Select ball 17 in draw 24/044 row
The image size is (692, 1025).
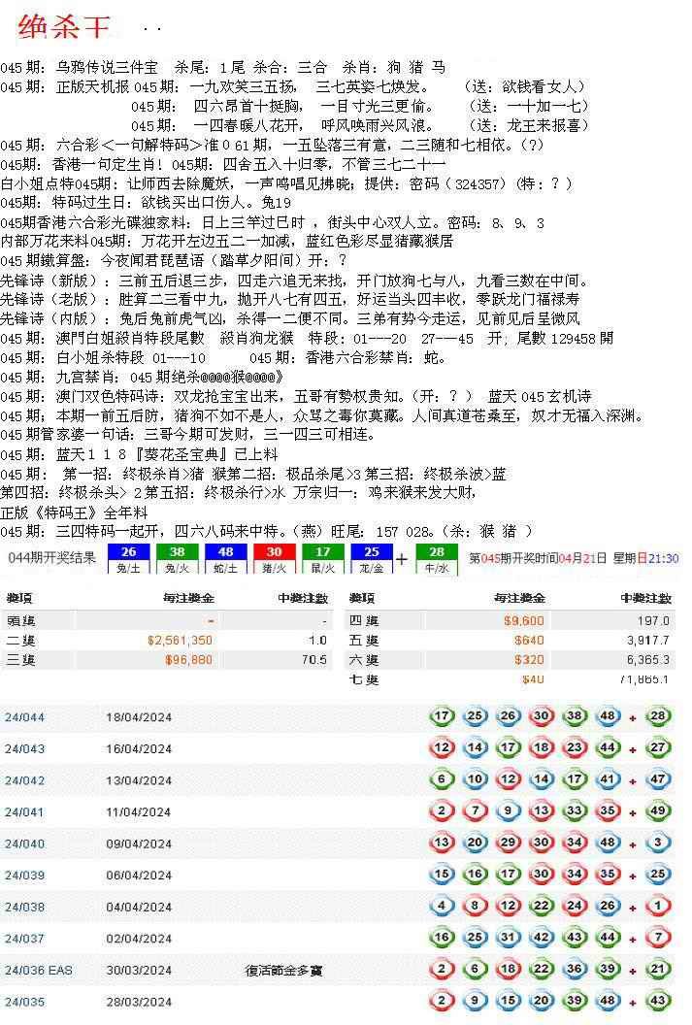[443, 717]
